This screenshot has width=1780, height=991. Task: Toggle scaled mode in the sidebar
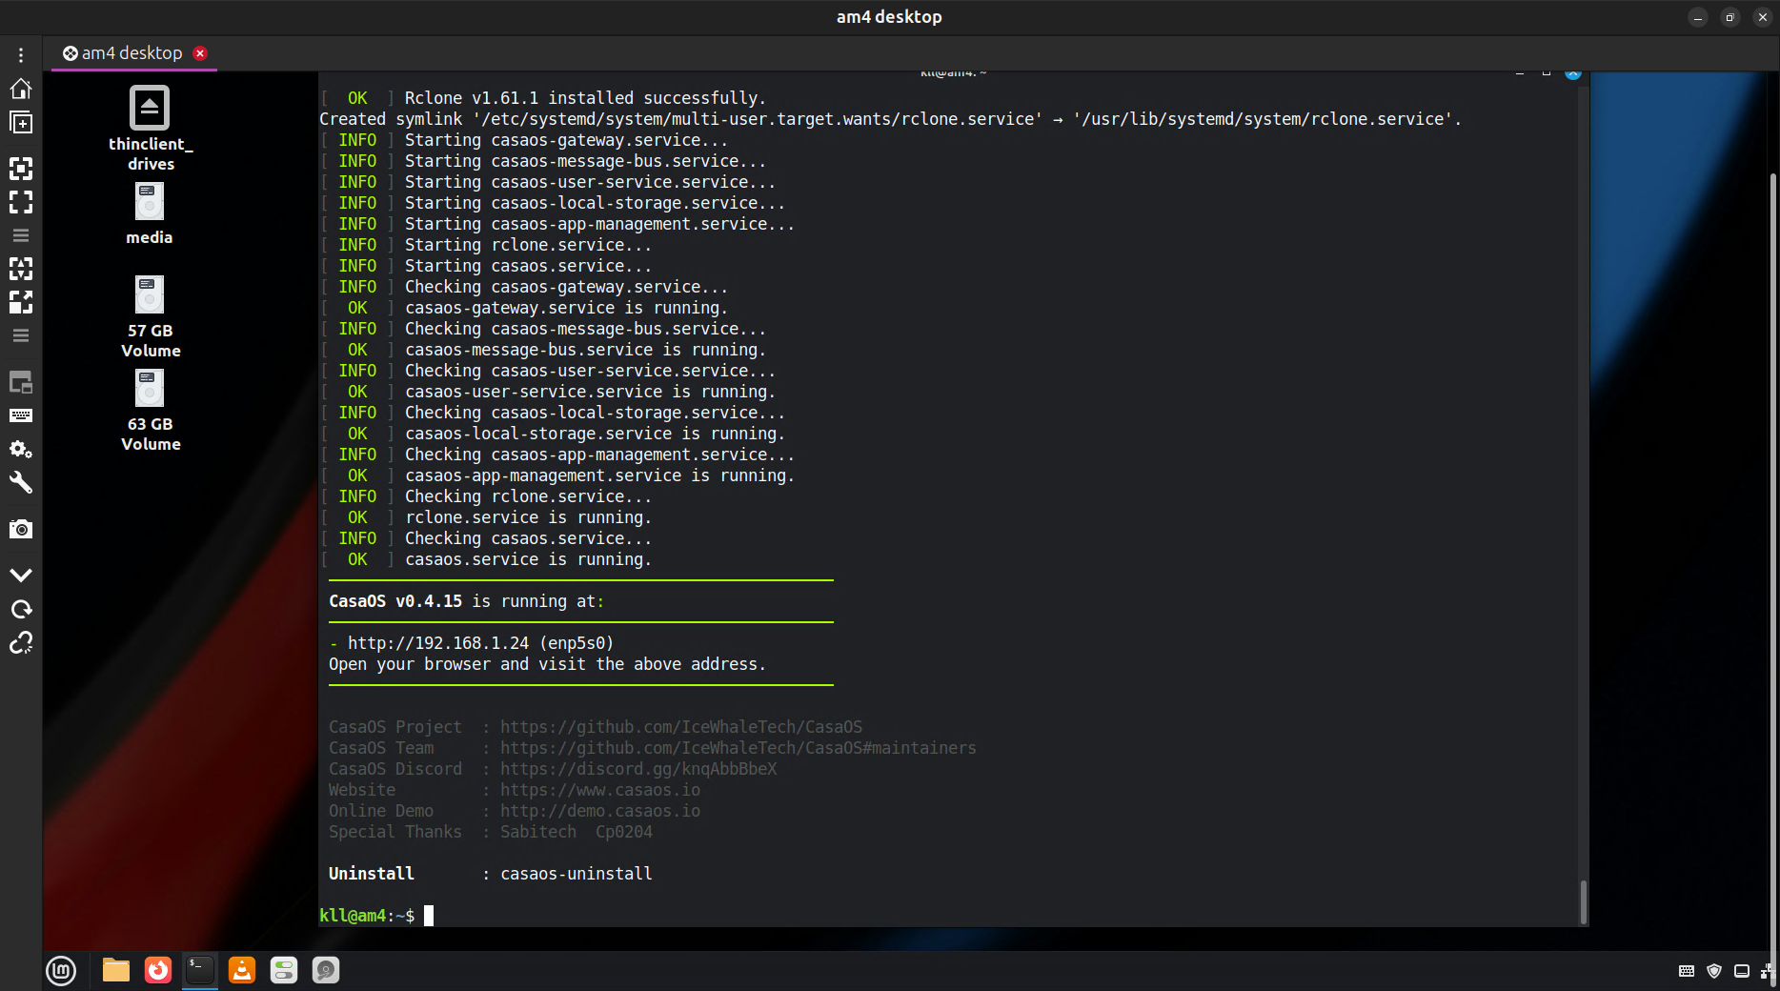point(21,302)
